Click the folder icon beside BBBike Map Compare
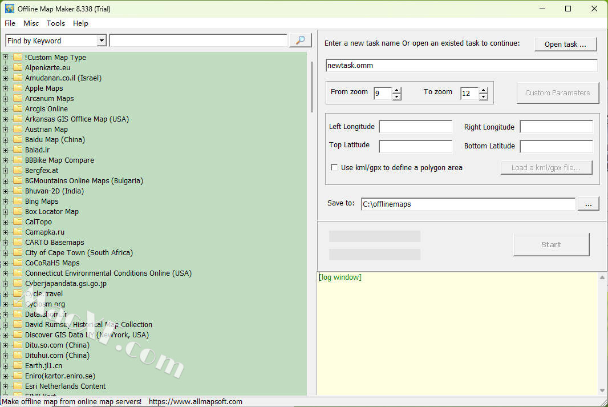608x407 pixels. 18,160
